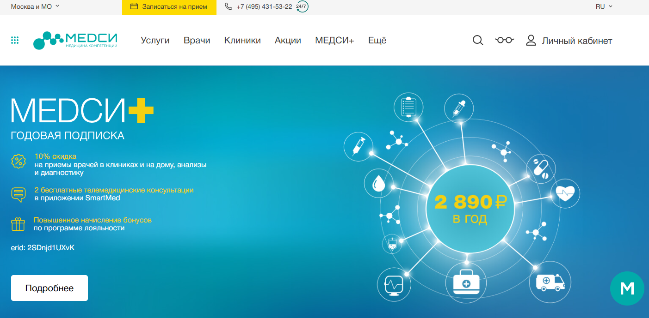This screenshot has width=649, height=318.
Task: Click the blood drop icon in the banner
Action: pos(378,183)
